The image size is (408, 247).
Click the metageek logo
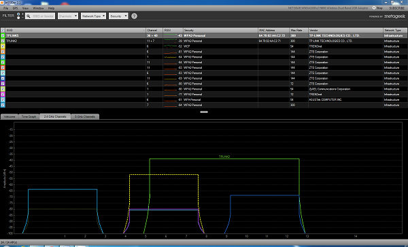394,16
